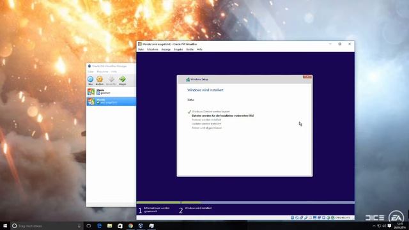Launch Microsoft Edge from the taskbar
This screenshot has width=409, height=230.
pos(99,226)
